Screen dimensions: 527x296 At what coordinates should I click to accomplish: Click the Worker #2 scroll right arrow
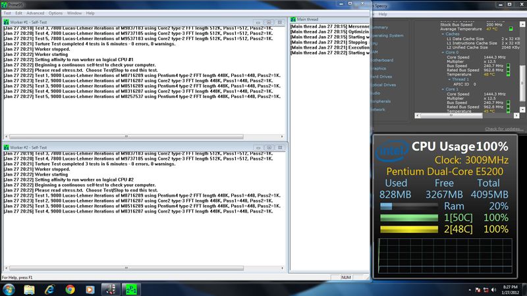282,268
